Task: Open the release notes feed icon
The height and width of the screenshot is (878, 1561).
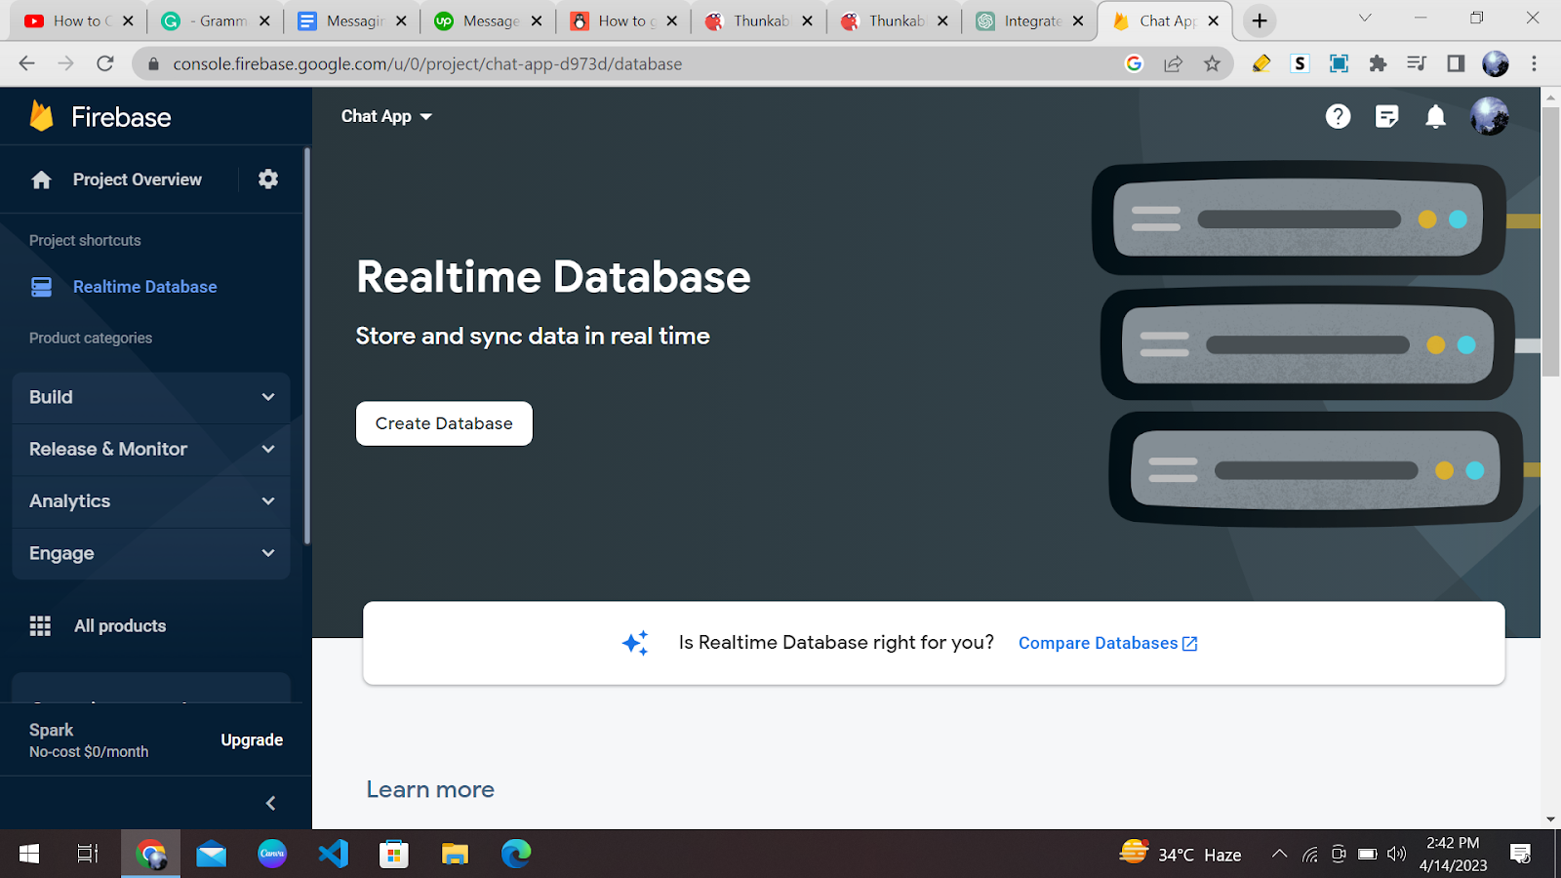Action: [x=1386, y=117]
